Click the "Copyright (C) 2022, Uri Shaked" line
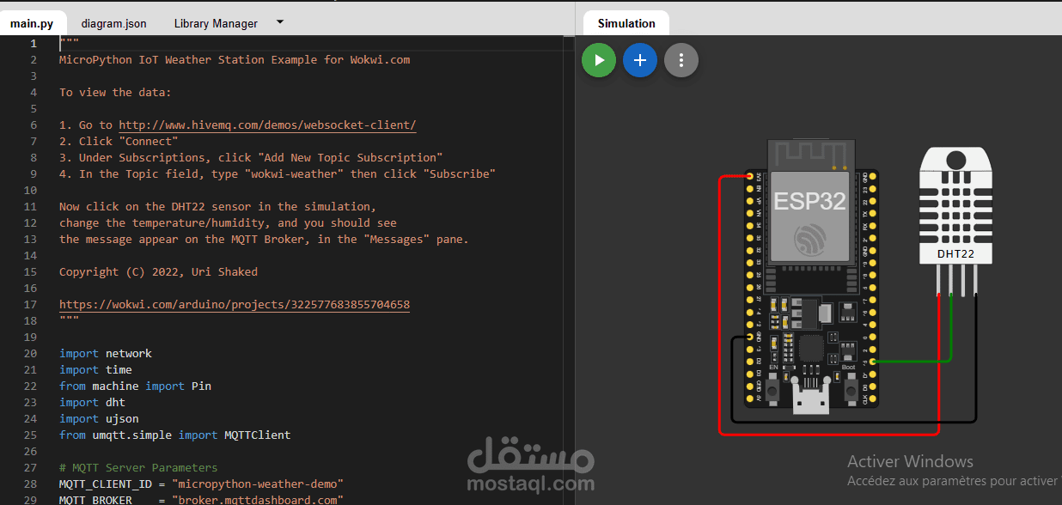Viewport: 1062px width, 505px height. click(x=158, y=272)
